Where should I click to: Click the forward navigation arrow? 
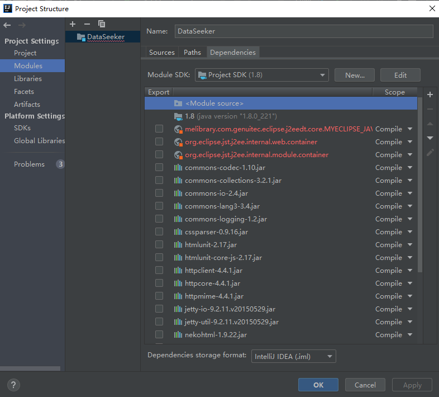22,25
